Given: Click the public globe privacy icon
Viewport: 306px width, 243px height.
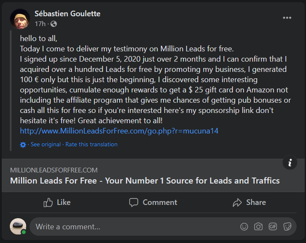Looking at the screenshot, I should click(53, 24).
